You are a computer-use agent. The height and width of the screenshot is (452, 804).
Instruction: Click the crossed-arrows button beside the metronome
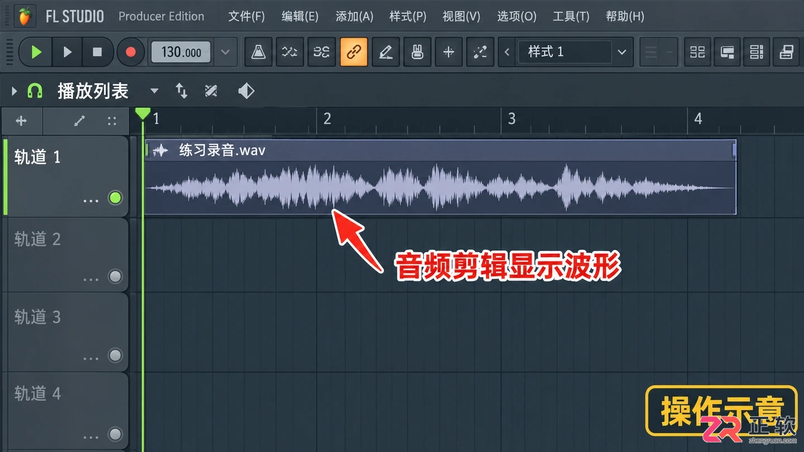click(289, 52)
